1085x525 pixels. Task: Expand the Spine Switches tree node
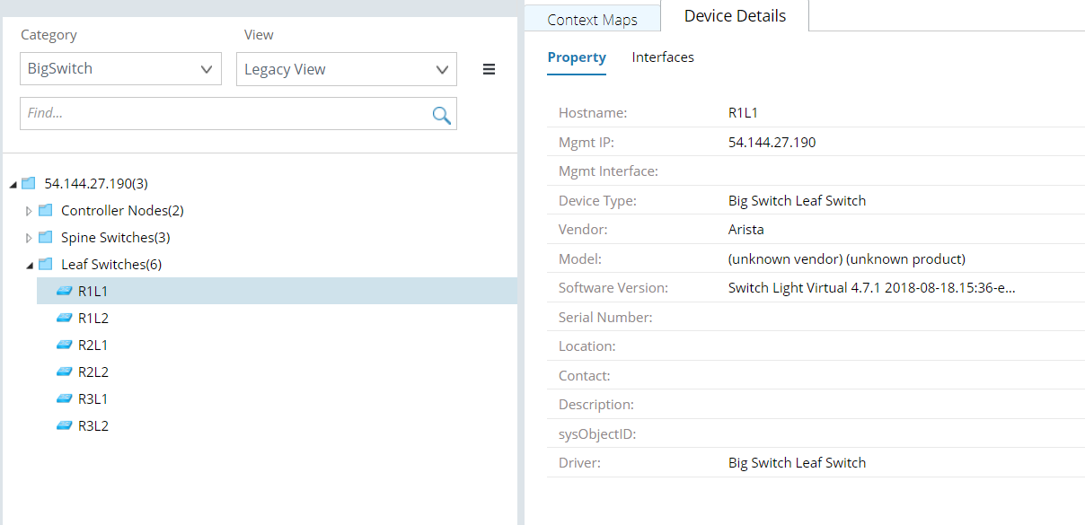(29, 238)
